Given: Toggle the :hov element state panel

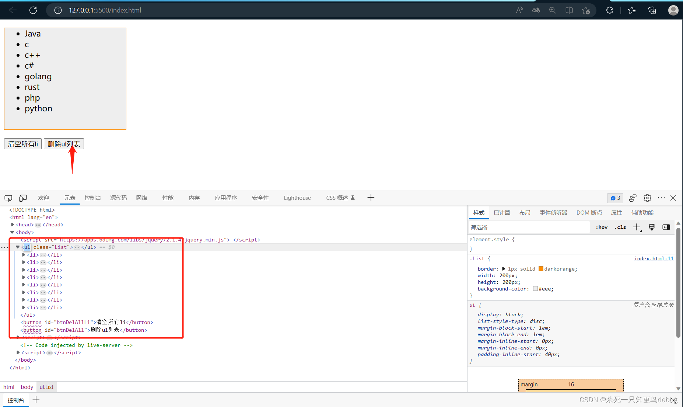Looking at the screenshot, I should pos(602,227).
